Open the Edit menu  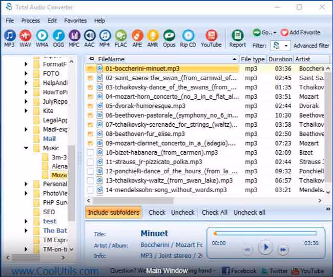click(52, 20)
